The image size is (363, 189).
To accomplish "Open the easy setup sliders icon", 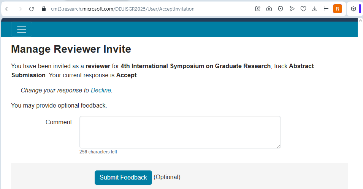I will [326, 9].
